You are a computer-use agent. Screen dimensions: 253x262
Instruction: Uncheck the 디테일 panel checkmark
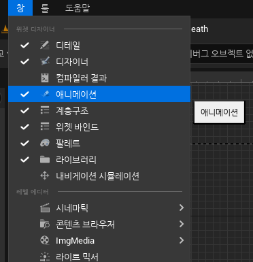tap(24, 45)
